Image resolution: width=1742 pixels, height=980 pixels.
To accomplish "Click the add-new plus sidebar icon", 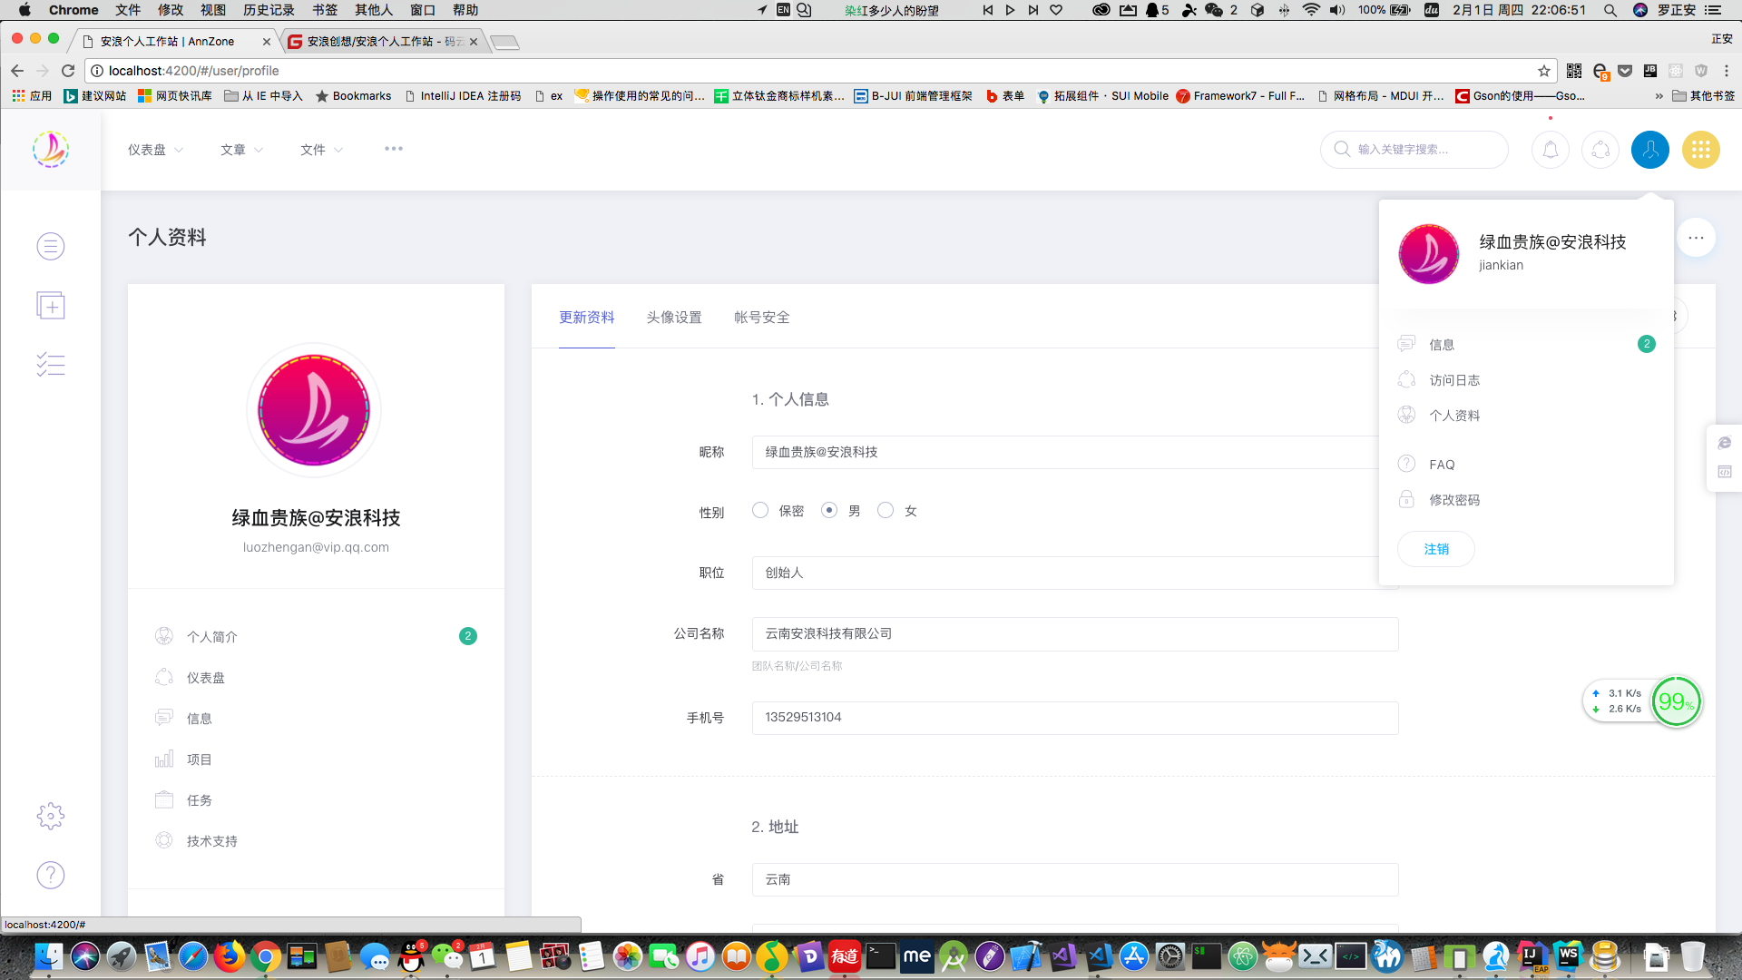I will 51,306.
